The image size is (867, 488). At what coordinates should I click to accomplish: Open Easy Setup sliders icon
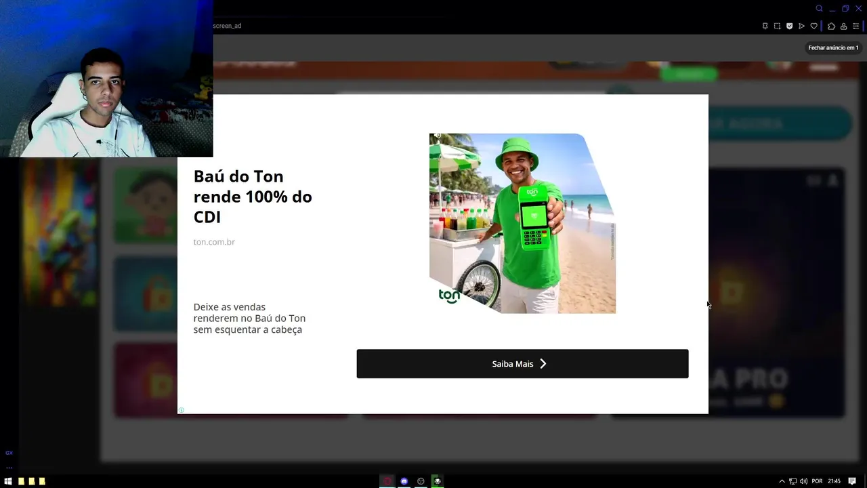pos(855,26)
